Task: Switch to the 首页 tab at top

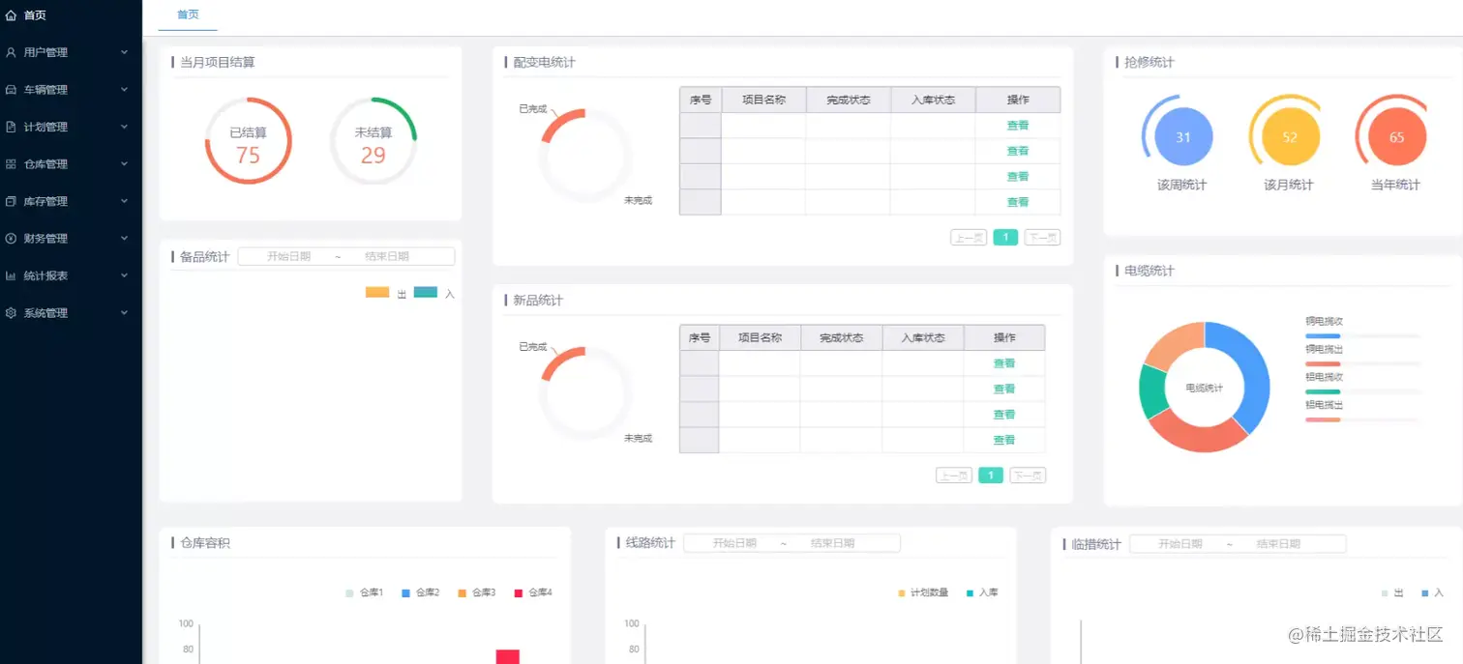Action: pos(188,14)
